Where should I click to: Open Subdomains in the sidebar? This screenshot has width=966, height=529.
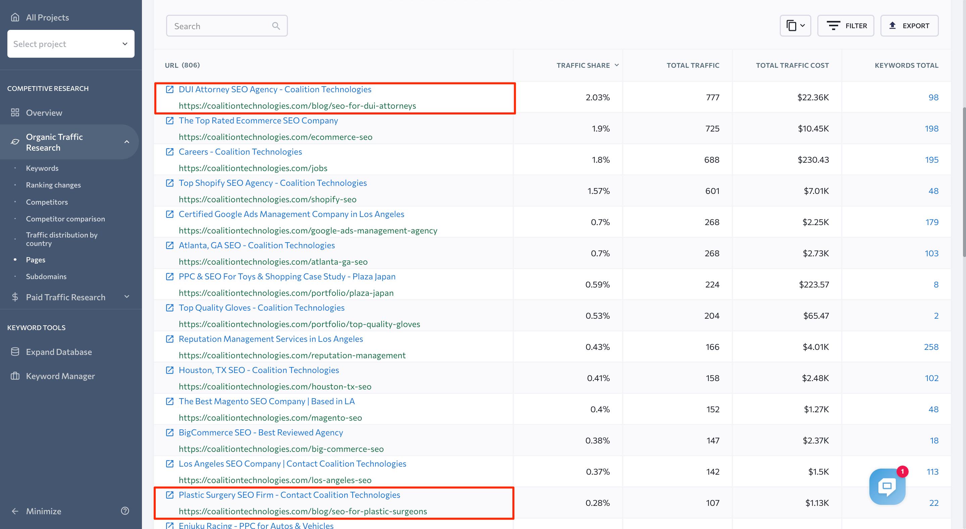pyautogui.click(x=46, y=276)
